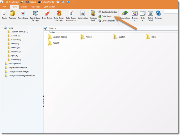Open Data Items

pyautogui.click(x=105, y=16)
